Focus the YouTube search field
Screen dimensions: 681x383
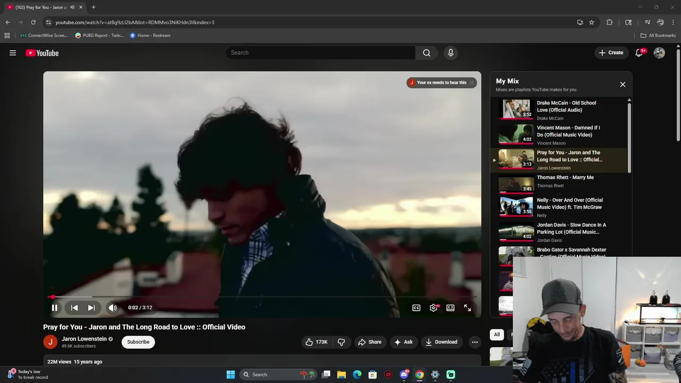(321, 53)
